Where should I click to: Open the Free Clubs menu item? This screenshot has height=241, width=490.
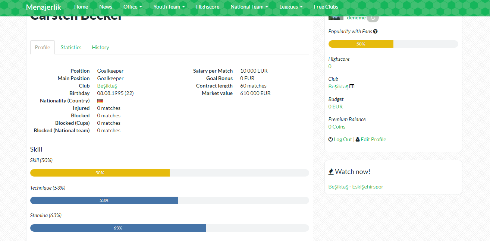click(326, 7)
